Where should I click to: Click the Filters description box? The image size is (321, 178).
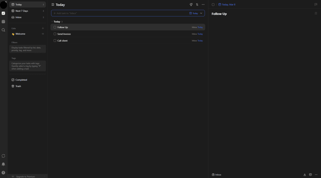click(x=28, y=49)
